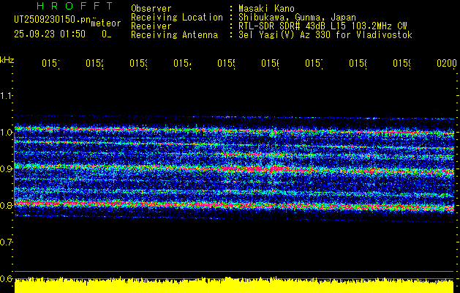Click the 0153 time marker

138,63
